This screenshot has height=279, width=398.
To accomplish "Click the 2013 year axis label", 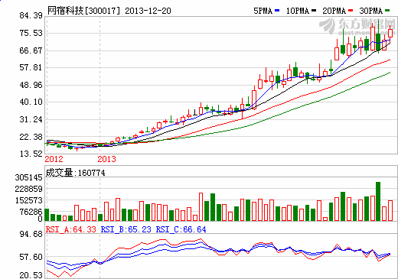I will click(x=106, y=159).
